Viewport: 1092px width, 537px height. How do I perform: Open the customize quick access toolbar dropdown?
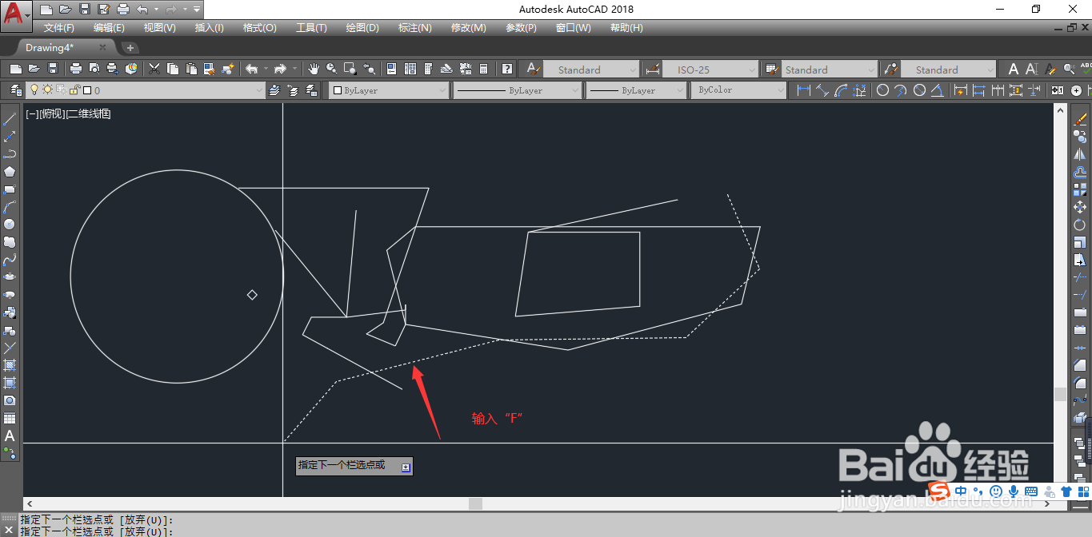pos(197,10)
